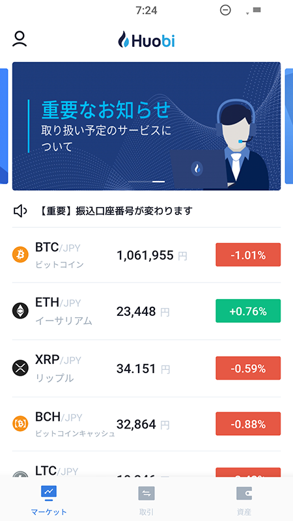
Task: Open the 資産 assets tab
Action: 244,499
